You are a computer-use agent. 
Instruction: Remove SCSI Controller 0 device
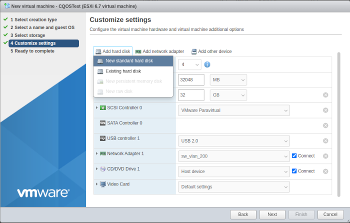pos(325,110)
